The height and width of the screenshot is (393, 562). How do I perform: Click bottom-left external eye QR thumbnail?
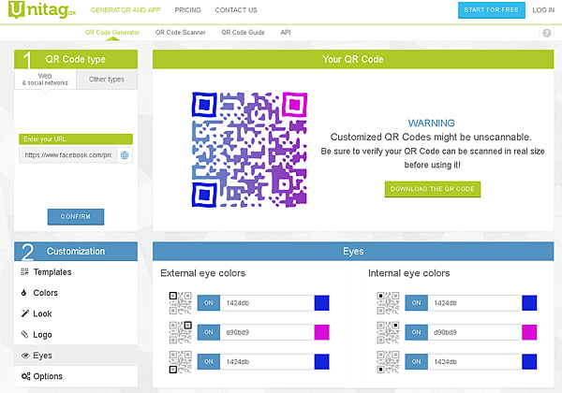pyautogui.click(x=180, y=362)
